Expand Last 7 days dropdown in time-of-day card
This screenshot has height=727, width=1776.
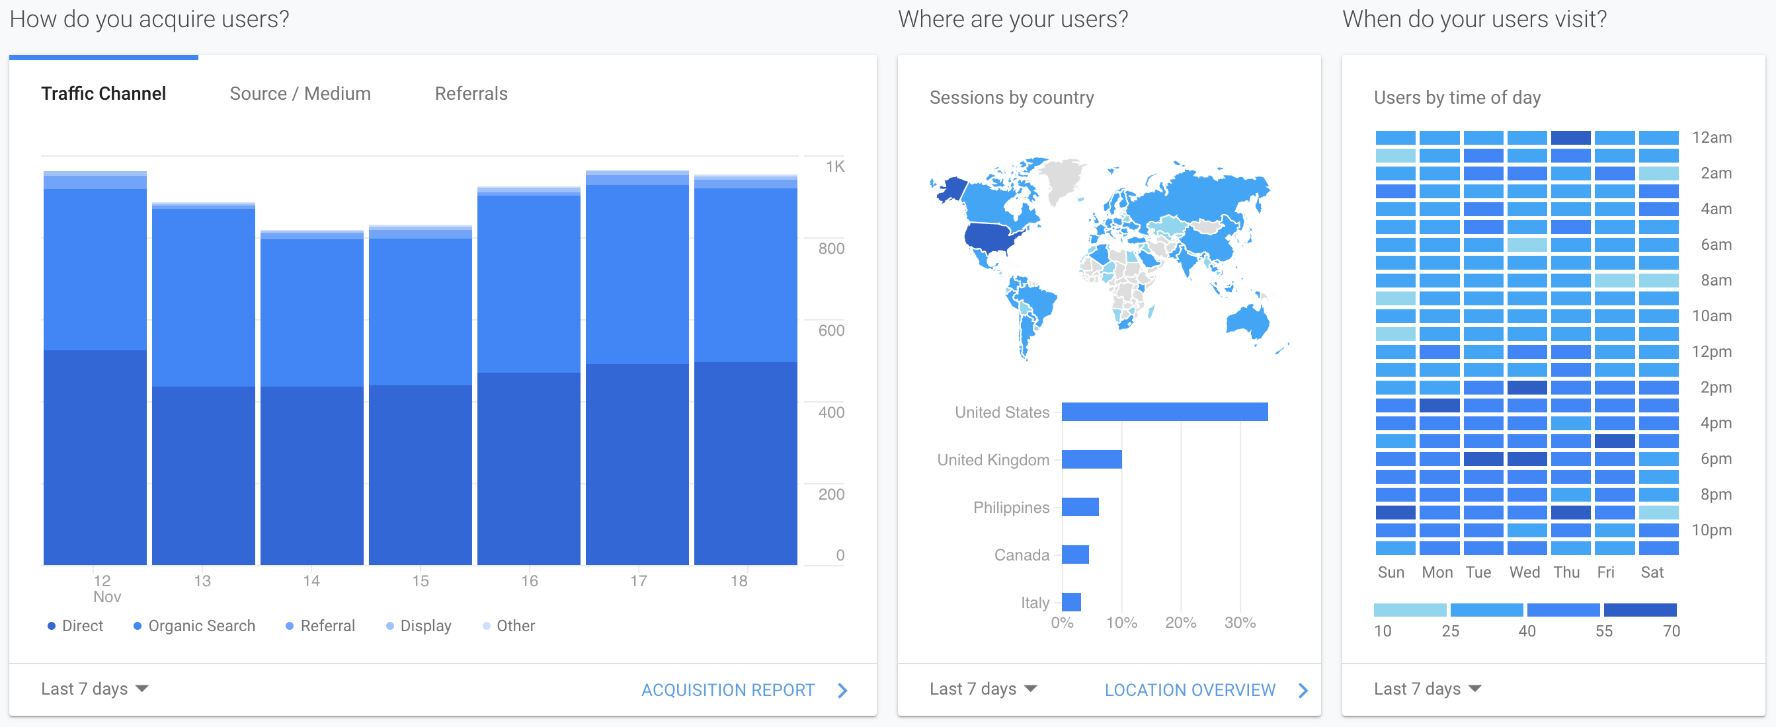pyautogui.click(x=1427, y=689)
